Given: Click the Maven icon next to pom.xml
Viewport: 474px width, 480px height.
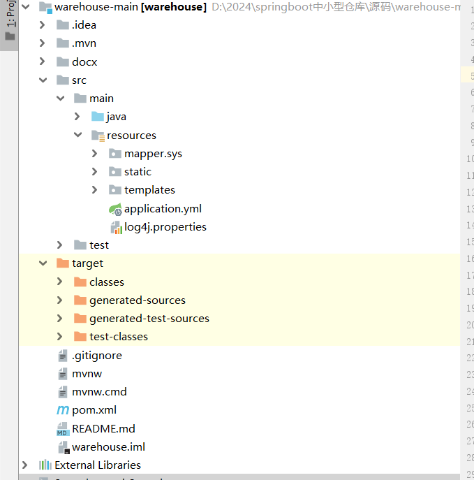Looking at the screenshot, I should [x=63, y=410].
